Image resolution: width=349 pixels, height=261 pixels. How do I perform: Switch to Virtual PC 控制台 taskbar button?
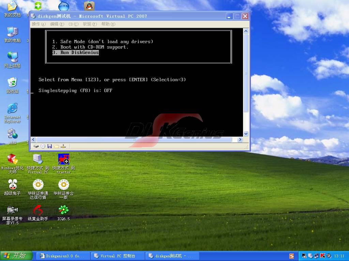(x=118, y=256)
